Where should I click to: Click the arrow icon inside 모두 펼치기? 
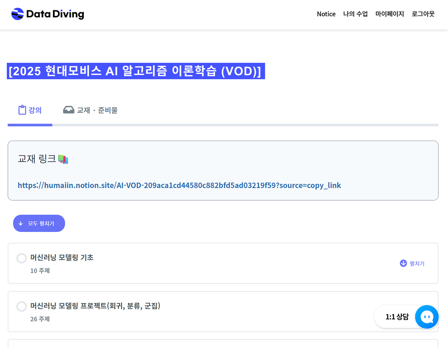tap(21, 224)
